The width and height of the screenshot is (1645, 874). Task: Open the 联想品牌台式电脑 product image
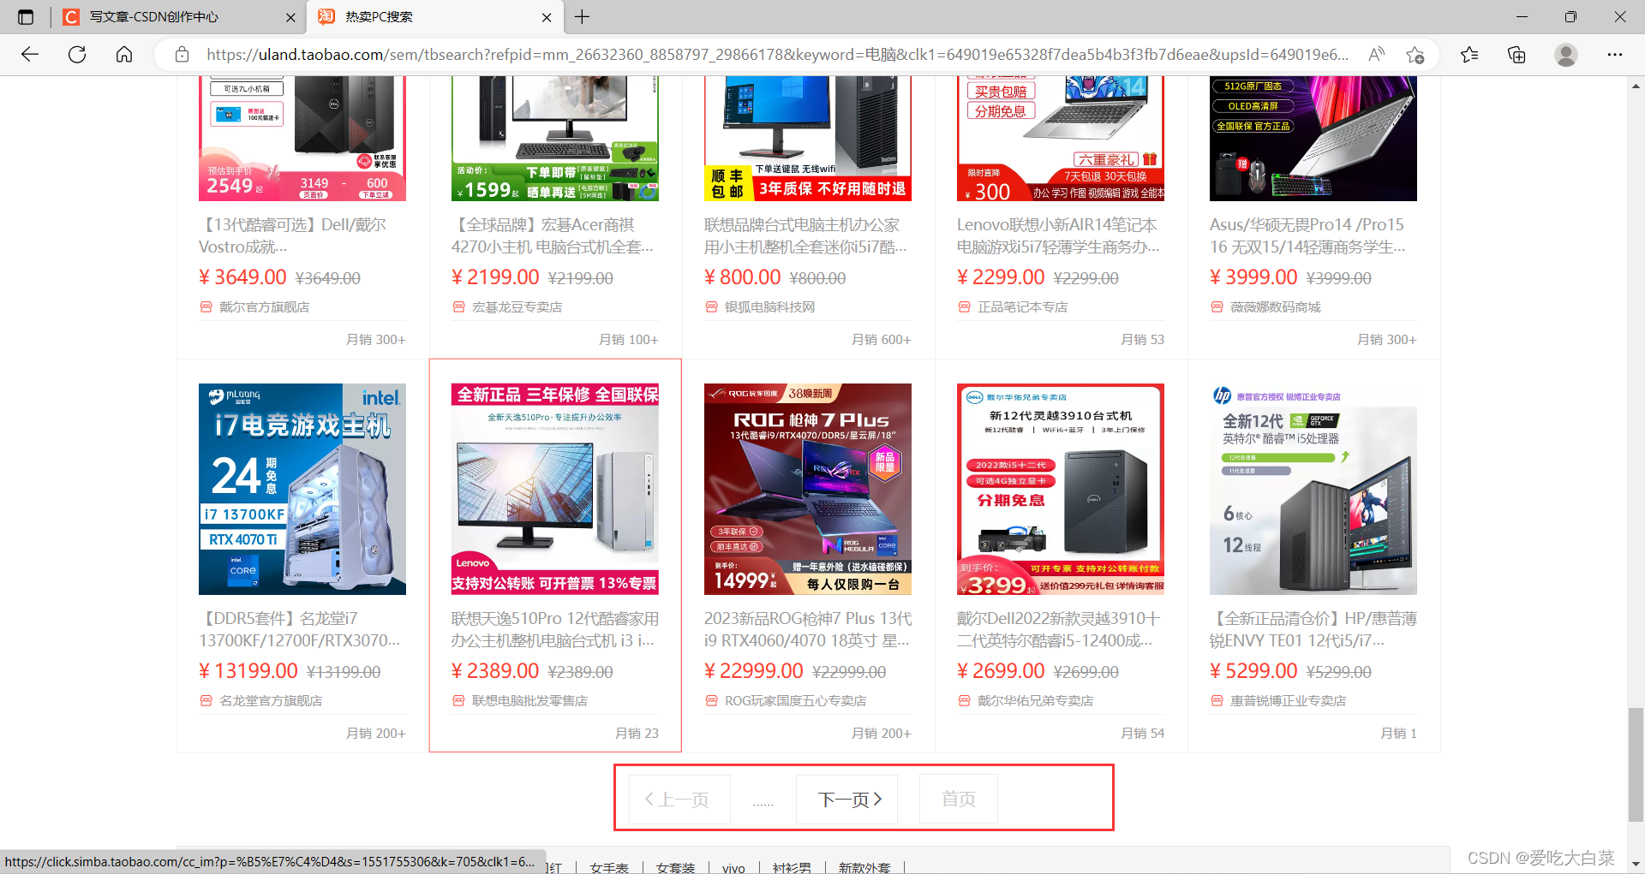pyautogui.click(x=808, y=139)
